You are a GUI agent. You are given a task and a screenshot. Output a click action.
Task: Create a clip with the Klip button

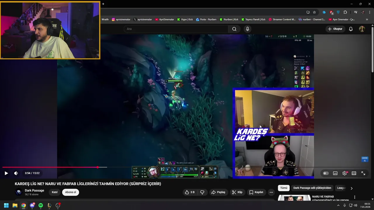point(237,192)
